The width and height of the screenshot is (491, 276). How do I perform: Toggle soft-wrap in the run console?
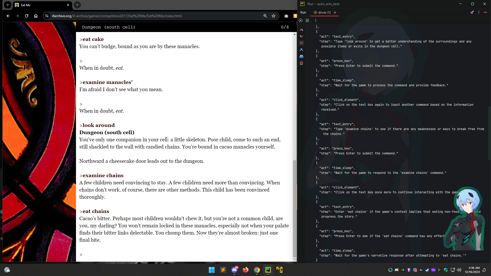301,43
